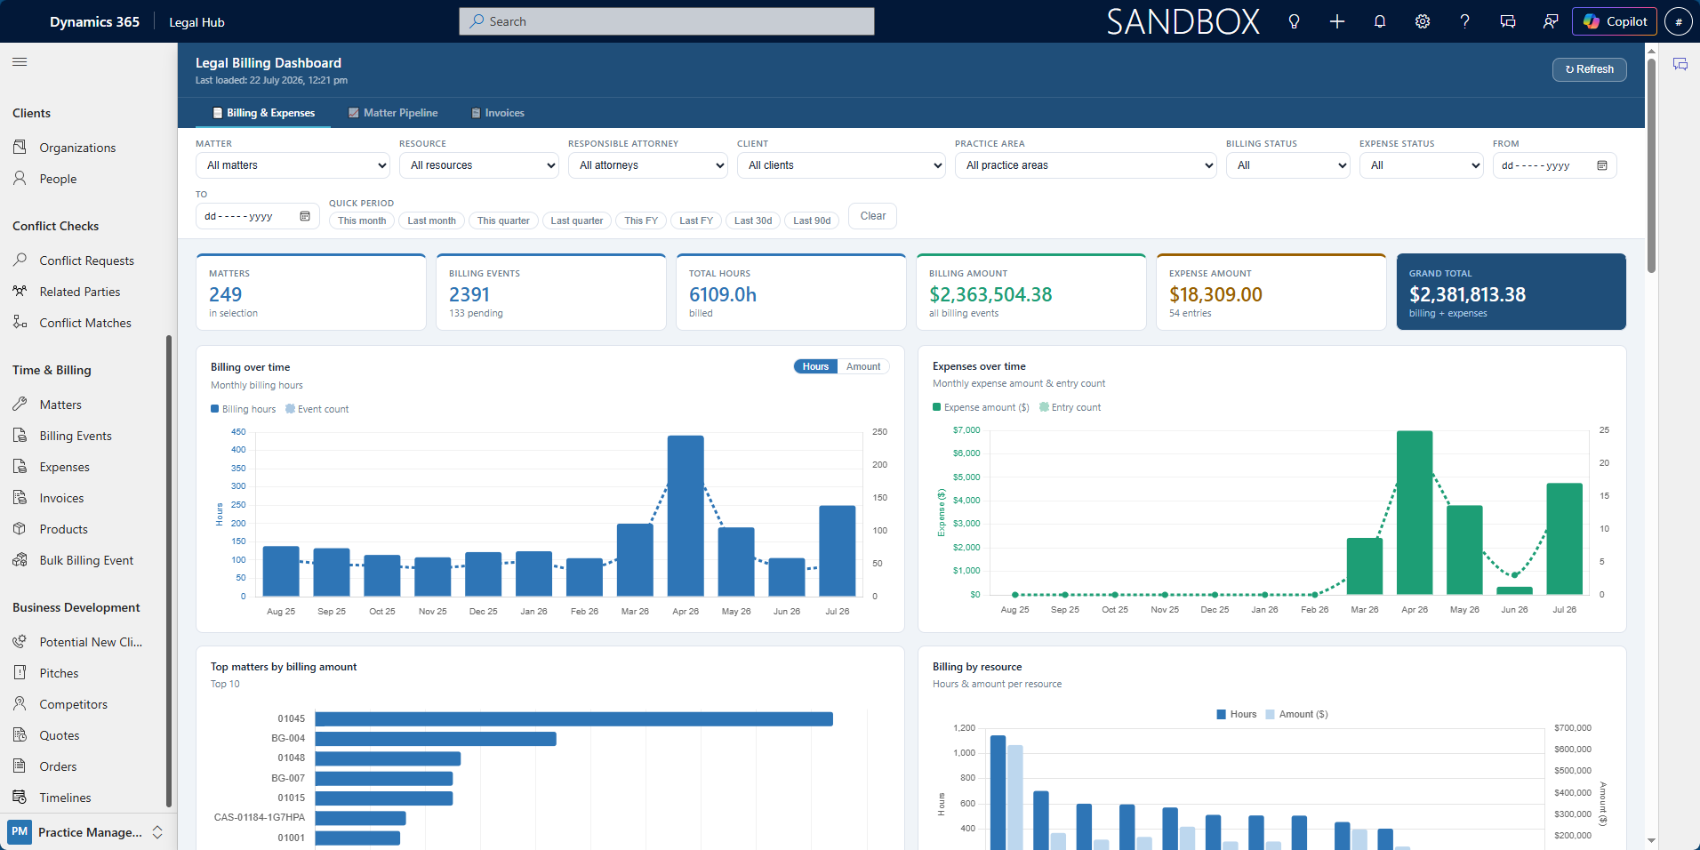Open the All practice areas dropdown
This screenshot has height=850, width=1700.
pos(1086,165)
